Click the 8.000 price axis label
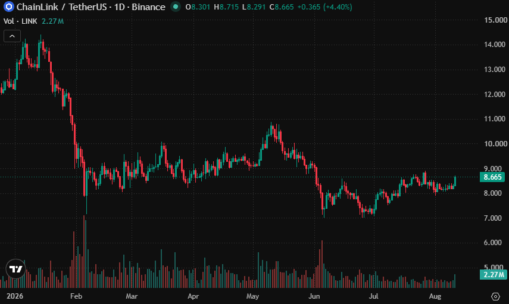 point(493,193)
